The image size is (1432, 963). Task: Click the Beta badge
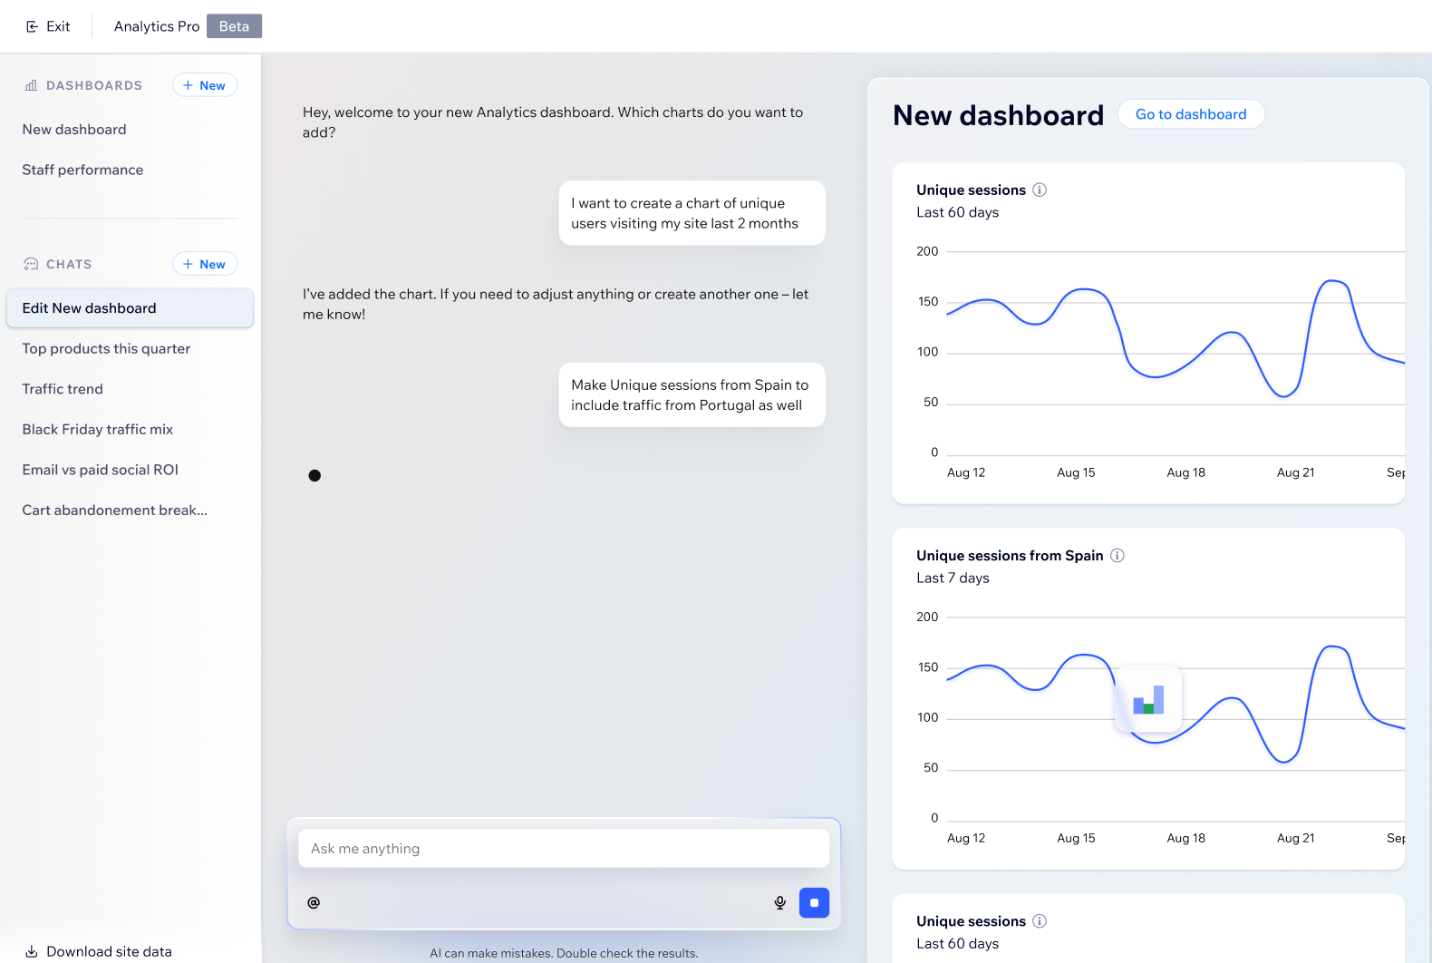234,26
